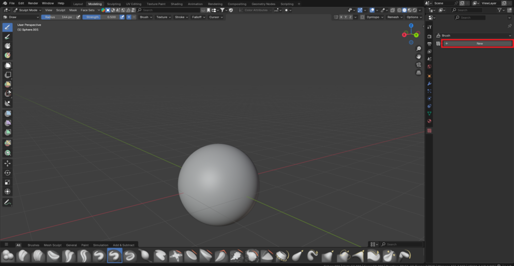Select the Move tool in the left toolbar
The width and height of the screenshot is (514, 266).
(x=7, y=163)
